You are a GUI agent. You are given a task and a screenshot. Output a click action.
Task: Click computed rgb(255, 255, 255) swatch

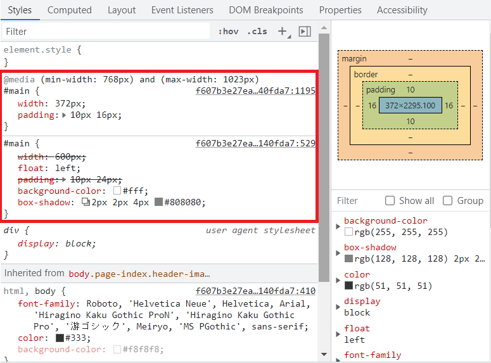[x=348, y=232]
